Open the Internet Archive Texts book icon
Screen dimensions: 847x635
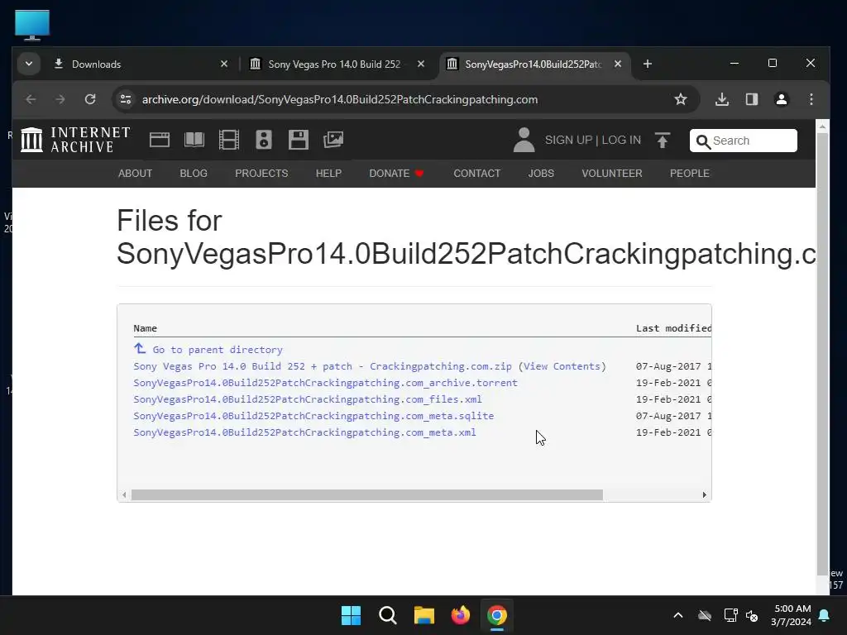tap(194, 140)
